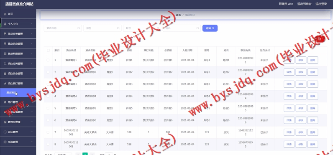Click the home icon beside 首页 in sidebar
The image size is (333, 155).
pyautogui.click(x=5, y=14)
